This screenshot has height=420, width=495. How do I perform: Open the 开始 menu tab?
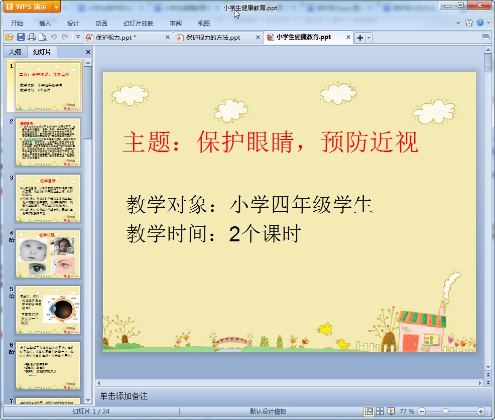pos(17,24)
